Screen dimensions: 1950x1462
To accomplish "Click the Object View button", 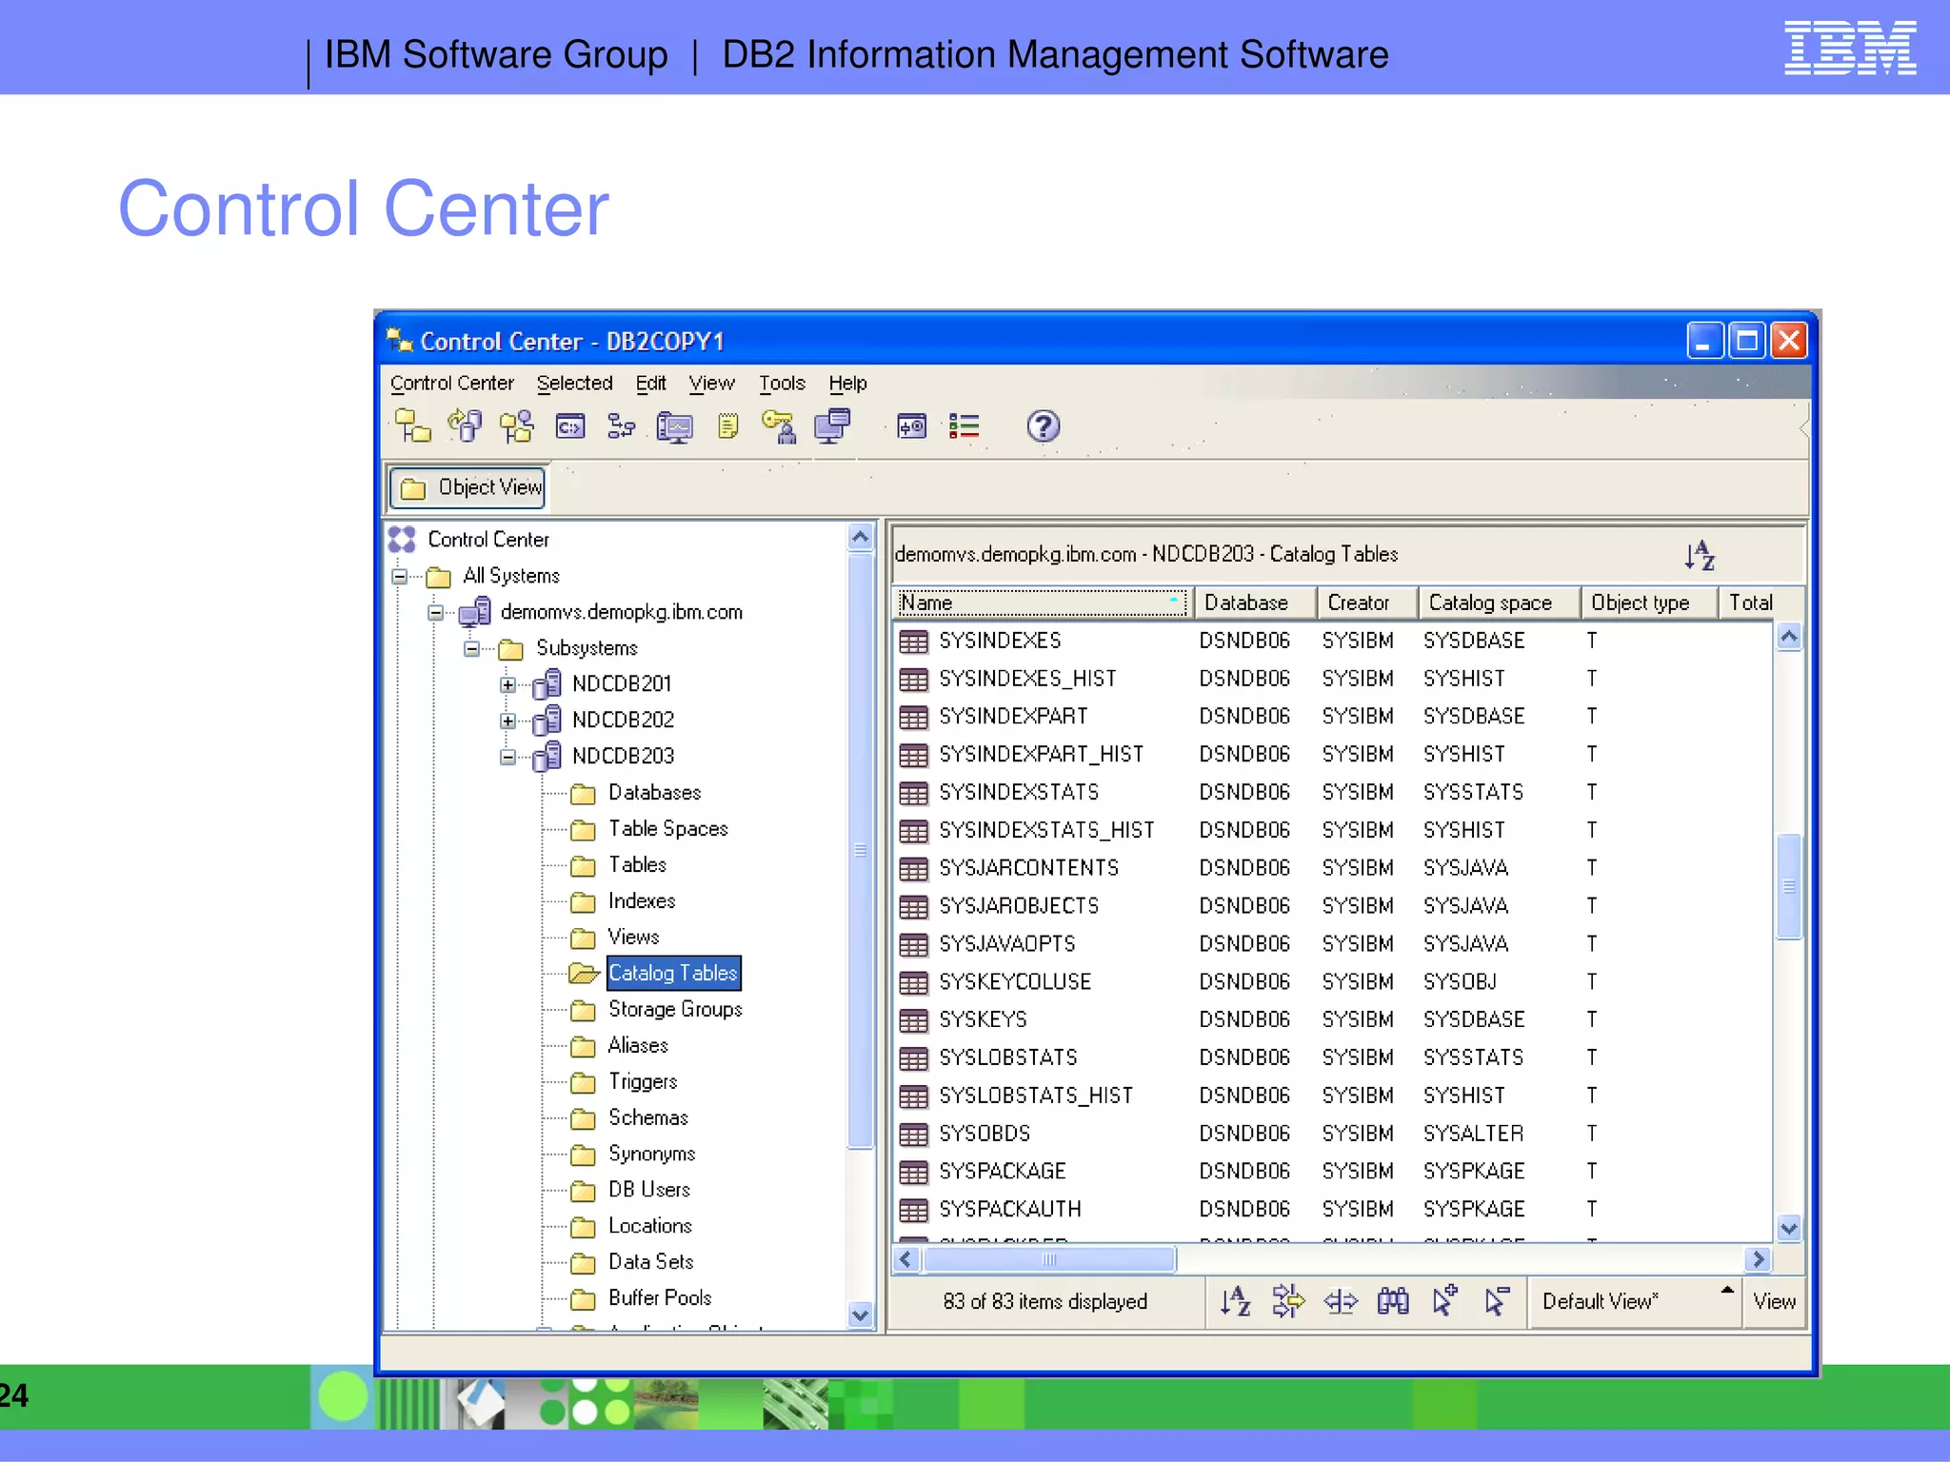I will tap(468, 487).
